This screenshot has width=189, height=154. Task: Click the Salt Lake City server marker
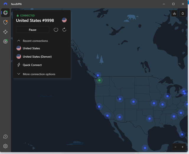pos(120,99)
